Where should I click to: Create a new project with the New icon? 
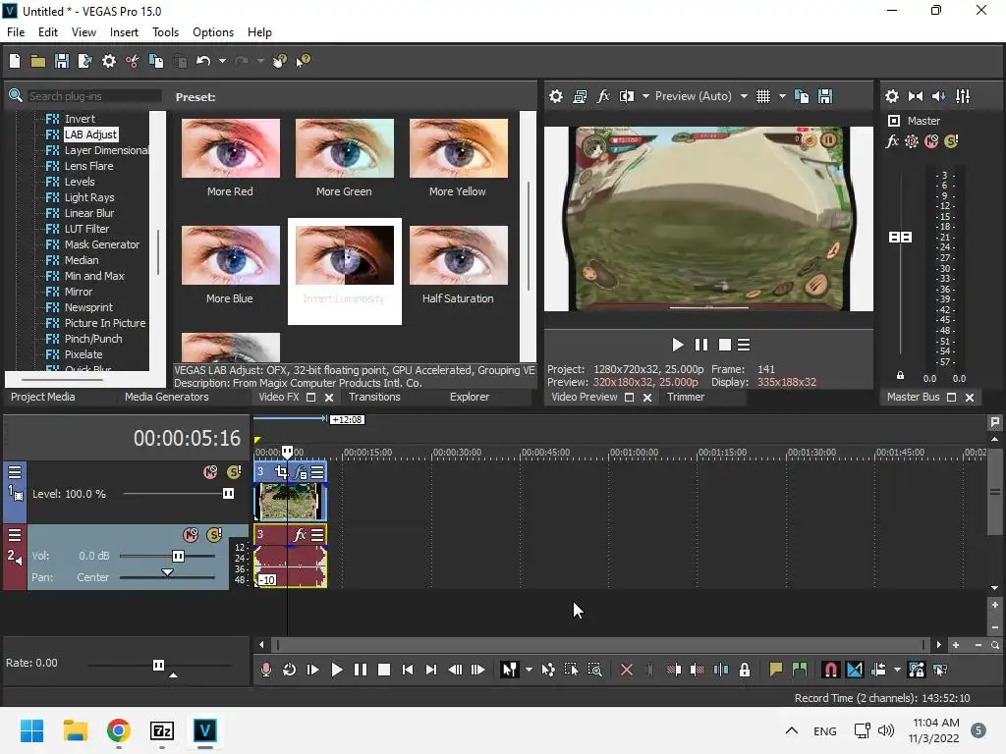15,61
